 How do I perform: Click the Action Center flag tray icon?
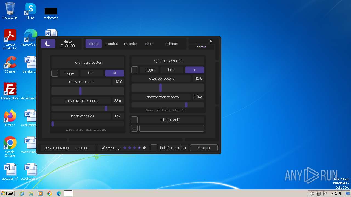325,193
